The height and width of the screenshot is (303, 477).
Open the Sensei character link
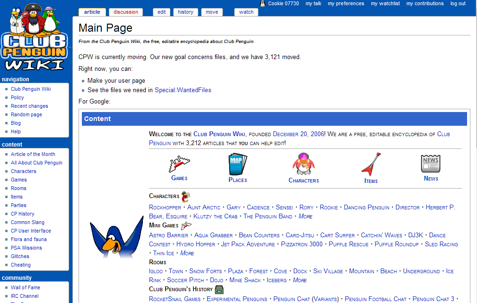[284, 207]
